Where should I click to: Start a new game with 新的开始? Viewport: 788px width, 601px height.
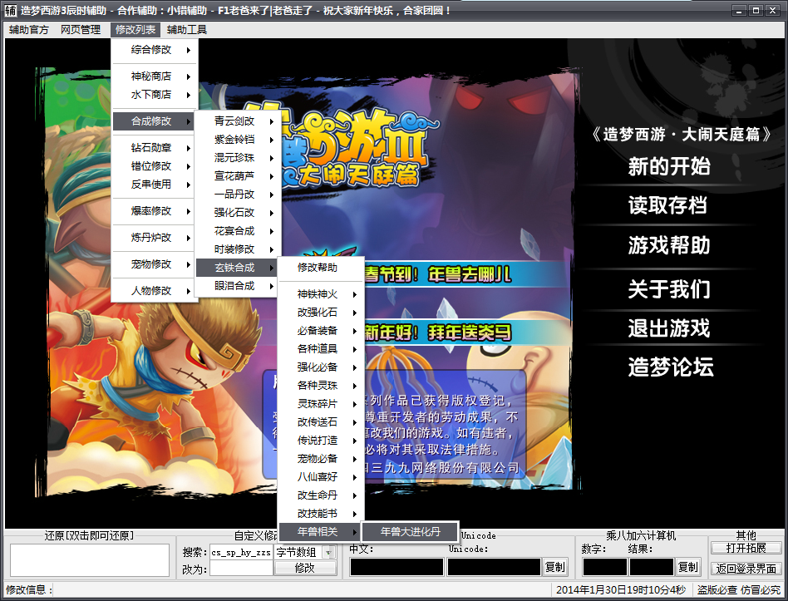pyautogui.click(x=669, y=166)
